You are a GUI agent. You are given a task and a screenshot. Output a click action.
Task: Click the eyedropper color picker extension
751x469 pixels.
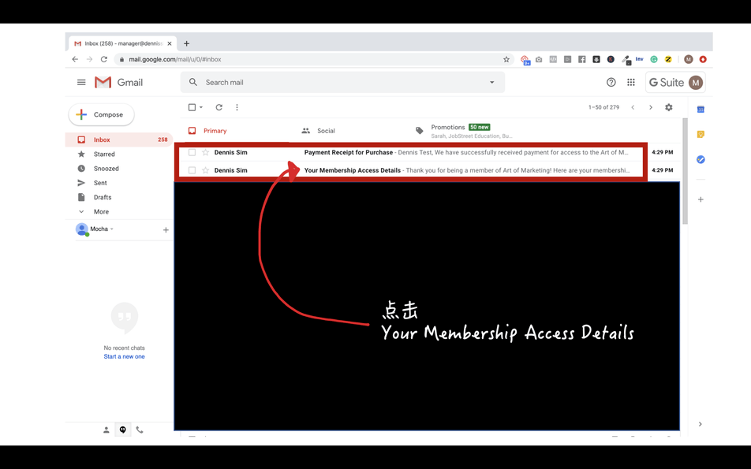626,59
